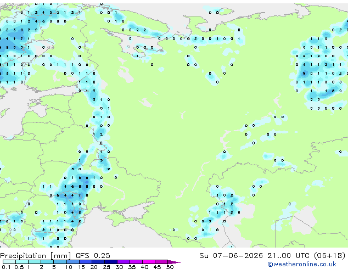Click the 'GFS' model label
Image resolution: width=348 pixels, height=269 pixels.
coord(82,256)
